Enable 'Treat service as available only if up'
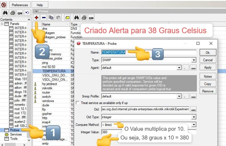Screen dimensions: 226x146 point(78,103)
